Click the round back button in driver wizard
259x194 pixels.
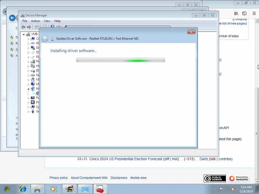pyautogui.click(x=45, y=39)
